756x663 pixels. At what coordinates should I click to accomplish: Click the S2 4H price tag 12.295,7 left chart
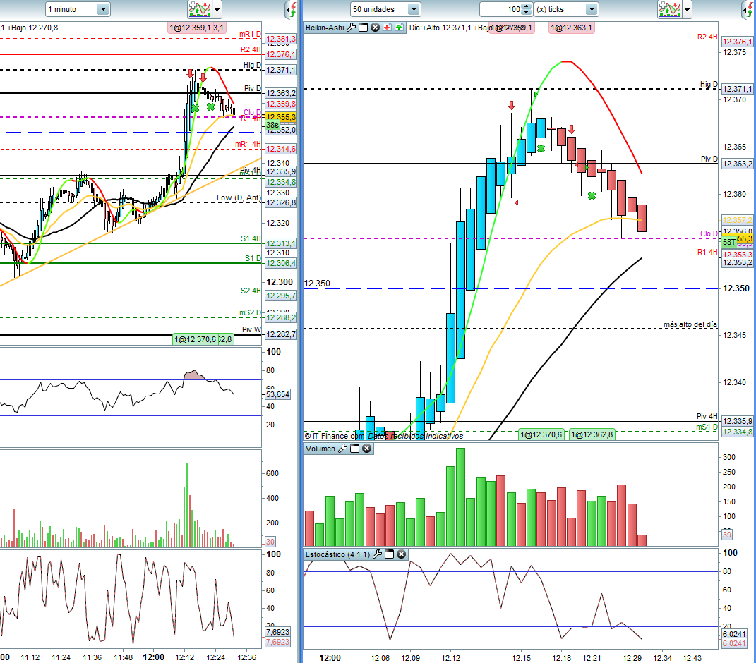[281, 296]
